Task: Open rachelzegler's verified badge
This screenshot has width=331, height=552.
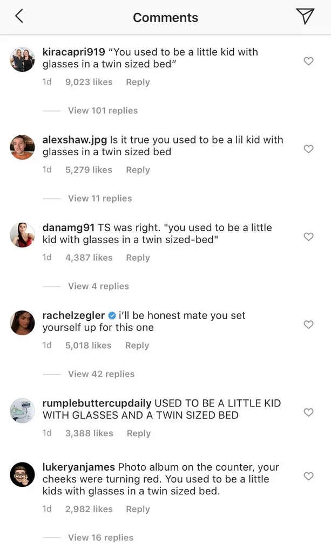Action: tap(112, 315)
